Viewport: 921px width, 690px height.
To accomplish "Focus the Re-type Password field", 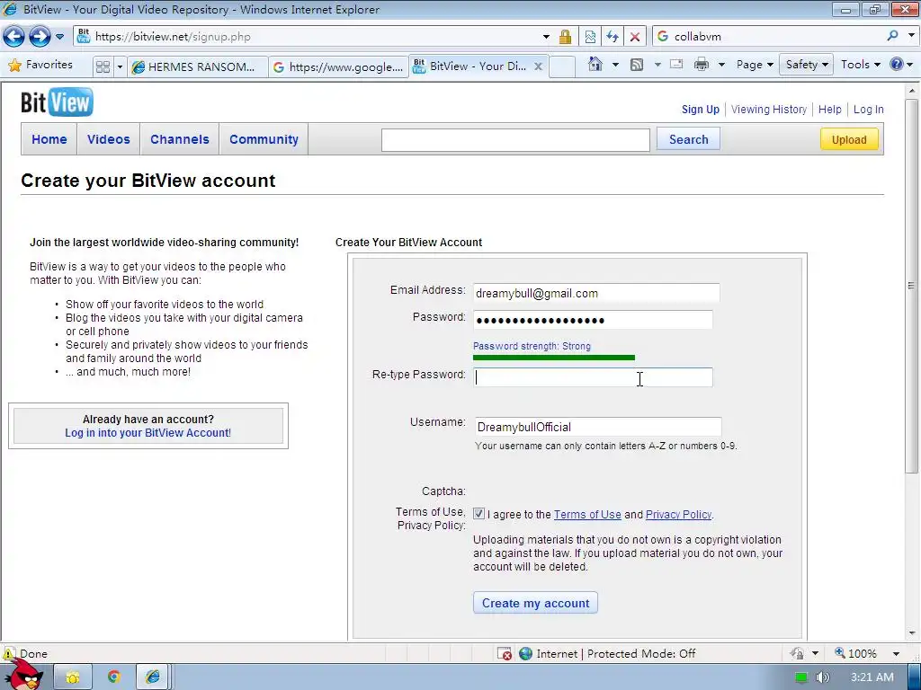I will (593, 377).
